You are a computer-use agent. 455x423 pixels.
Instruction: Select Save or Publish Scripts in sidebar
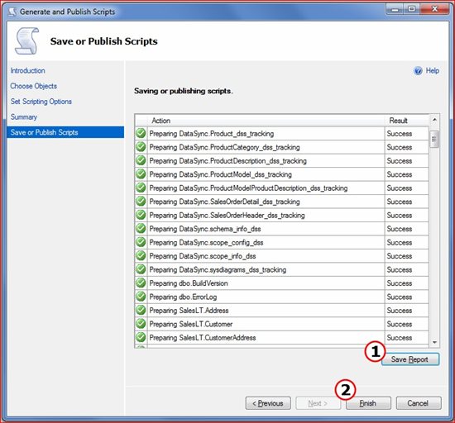point(65,132)
